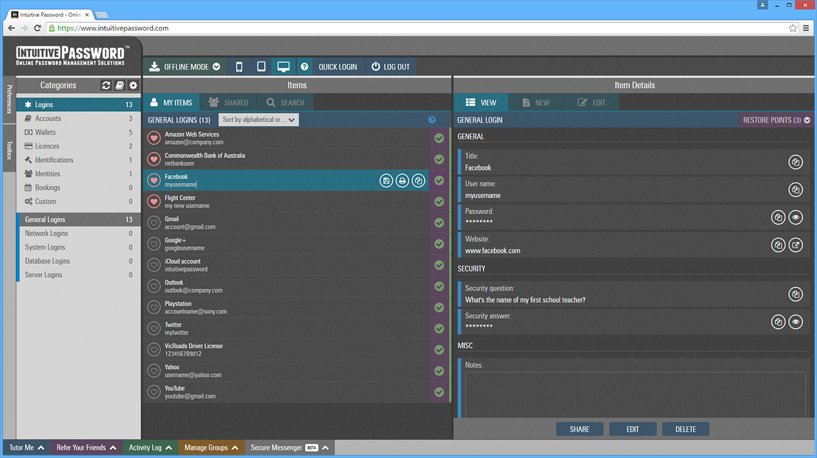Select the Wallets category
The image size is (817, 458).
tap(78, 132)
